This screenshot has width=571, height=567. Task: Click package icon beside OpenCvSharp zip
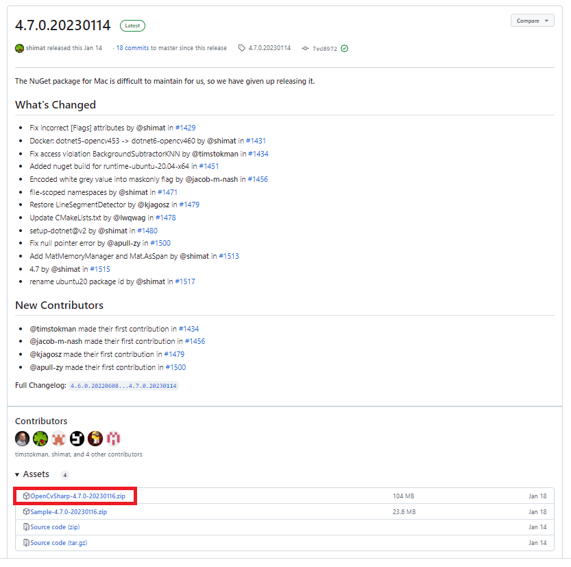pos(26,496)
